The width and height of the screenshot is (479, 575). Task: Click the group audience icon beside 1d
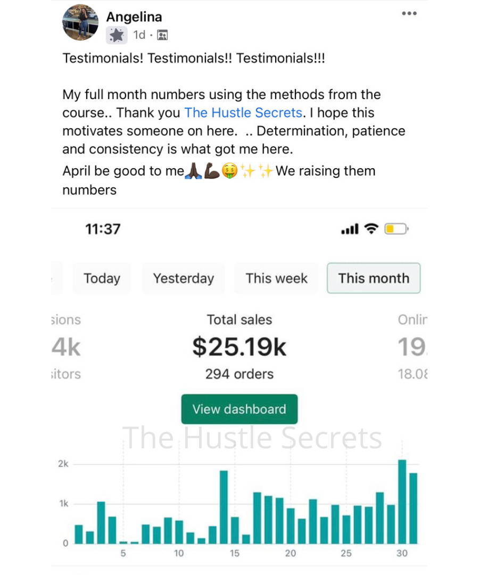tap(162, 35)
